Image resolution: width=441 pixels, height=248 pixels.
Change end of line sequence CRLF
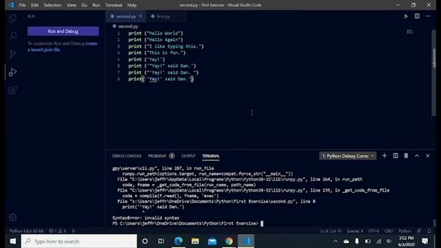[x=389, y=231]
